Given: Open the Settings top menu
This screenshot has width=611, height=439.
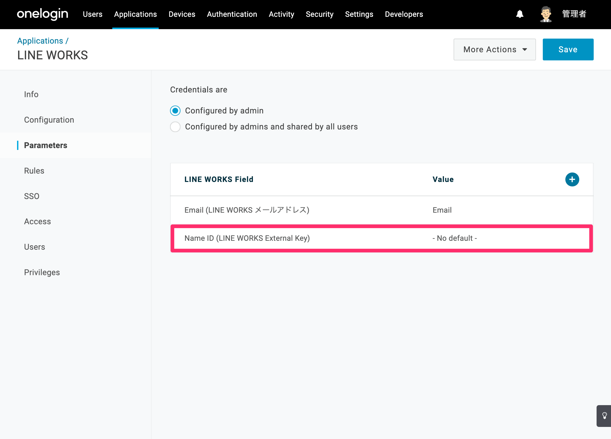Looking at the screenshot, I should [x=359, y=14].
